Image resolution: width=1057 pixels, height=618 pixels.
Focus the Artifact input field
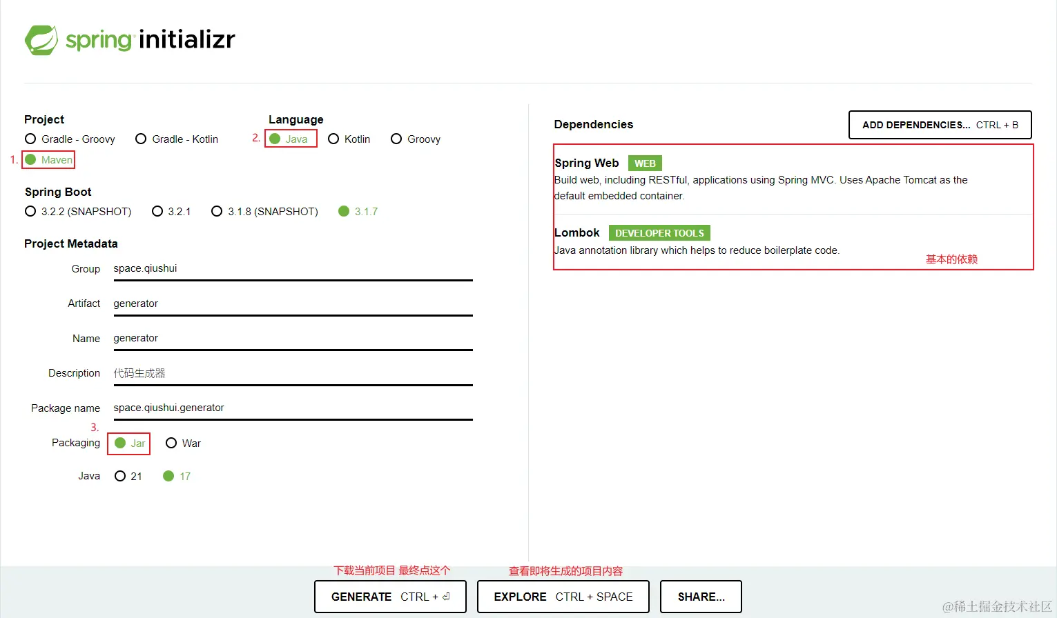coord(293,304)
